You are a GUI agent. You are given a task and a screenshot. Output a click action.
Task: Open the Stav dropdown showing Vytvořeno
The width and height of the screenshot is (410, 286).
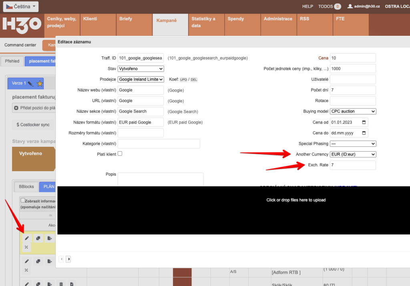click(141, 69)
